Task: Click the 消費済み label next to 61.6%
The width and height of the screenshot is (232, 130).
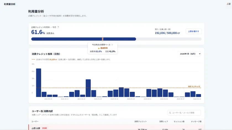Action: pos(50,33)
